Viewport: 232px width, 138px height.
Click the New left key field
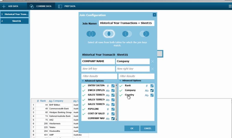pyautogui.click(x=98, y=69)
